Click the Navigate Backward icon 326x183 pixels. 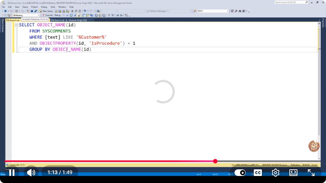pos(5,11)
